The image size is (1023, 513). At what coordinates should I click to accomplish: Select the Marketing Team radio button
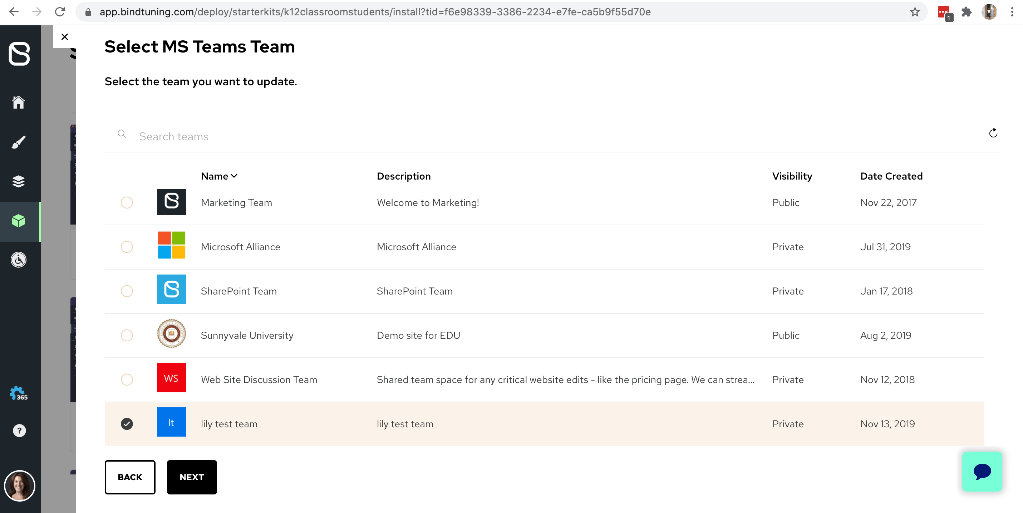click(x=127, y=202)
